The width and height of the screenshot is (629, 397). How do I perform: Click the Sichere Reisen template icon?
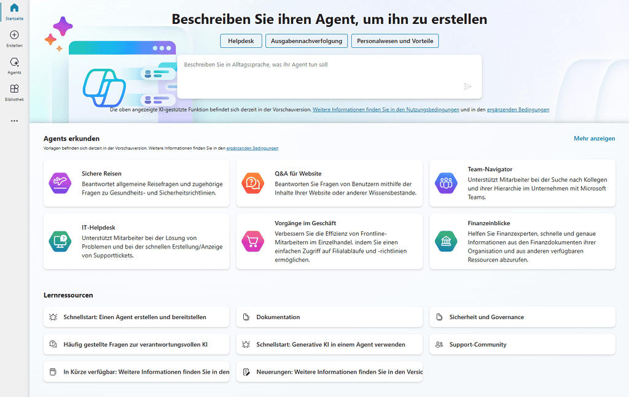click(x=60, y=182)
